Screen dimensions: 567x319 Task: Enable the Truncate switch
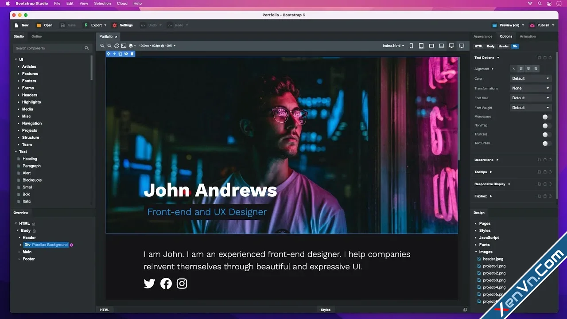point(547,135)
